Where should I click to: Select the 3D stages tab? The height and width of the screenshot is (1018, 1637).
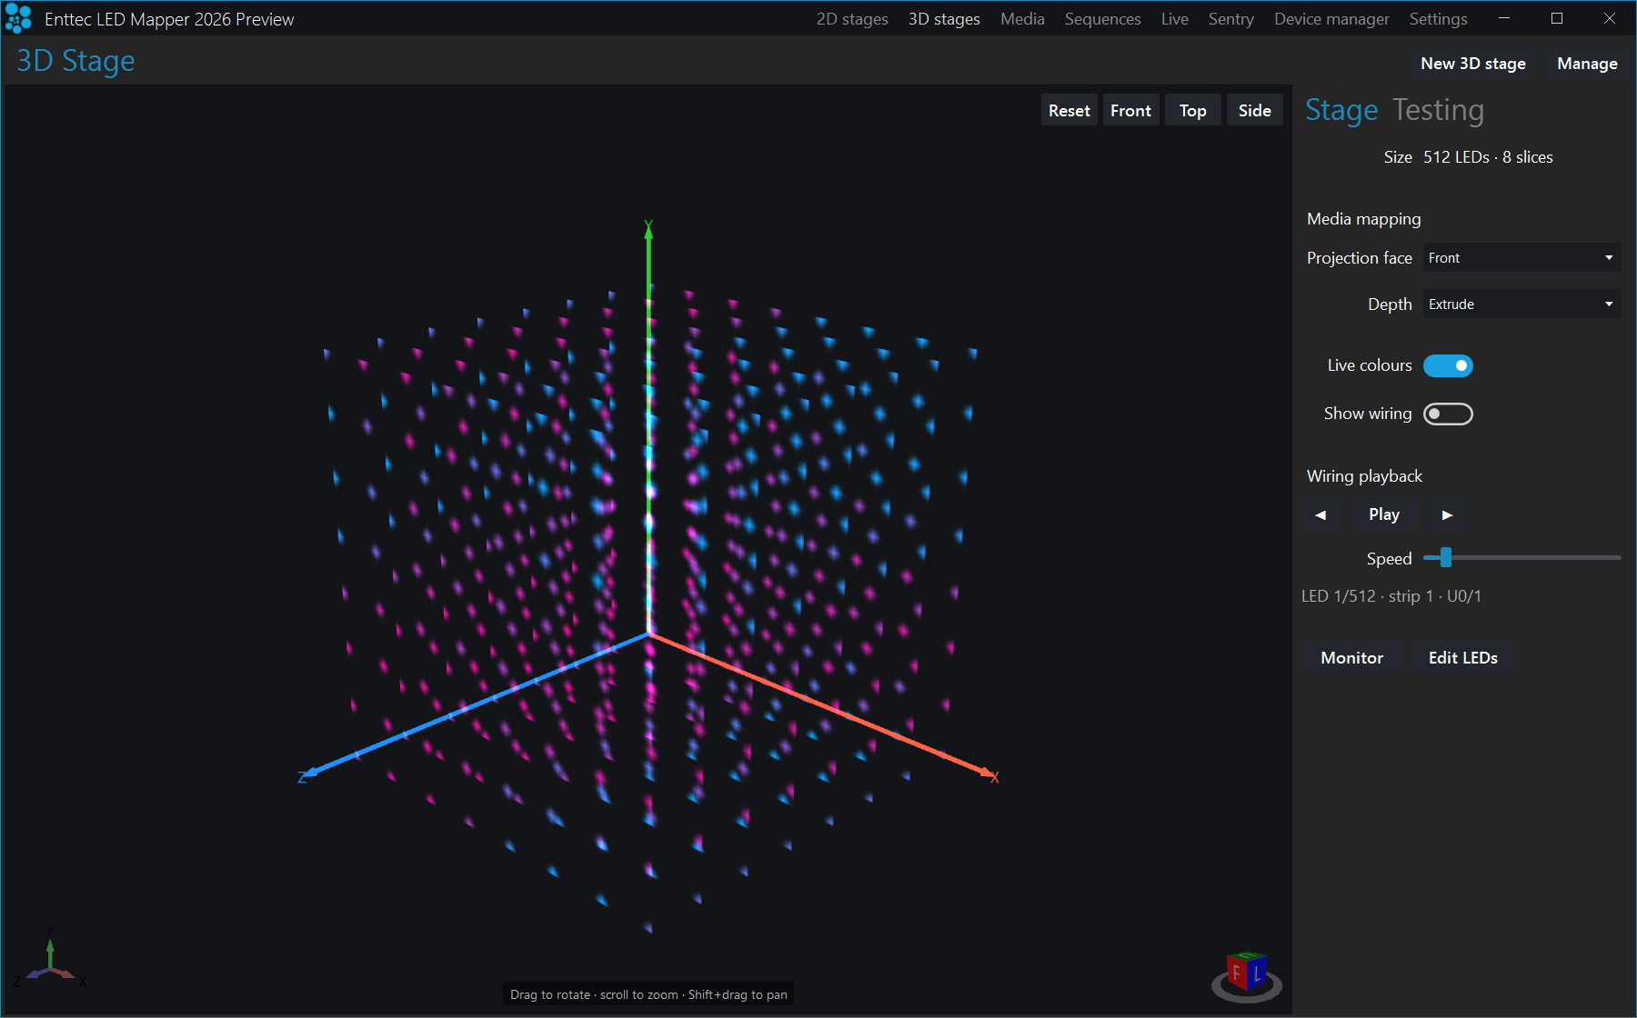click(x=944, y=19)
